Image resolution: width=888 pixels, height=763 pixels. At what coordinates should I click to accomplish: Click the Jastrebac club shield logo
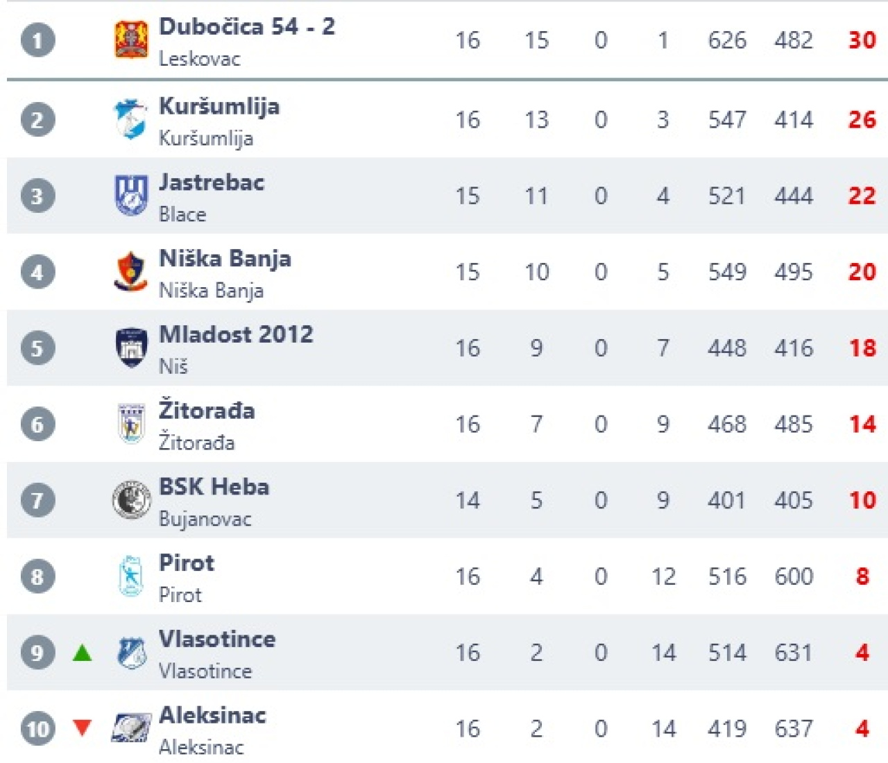click(x=130, y=195)
